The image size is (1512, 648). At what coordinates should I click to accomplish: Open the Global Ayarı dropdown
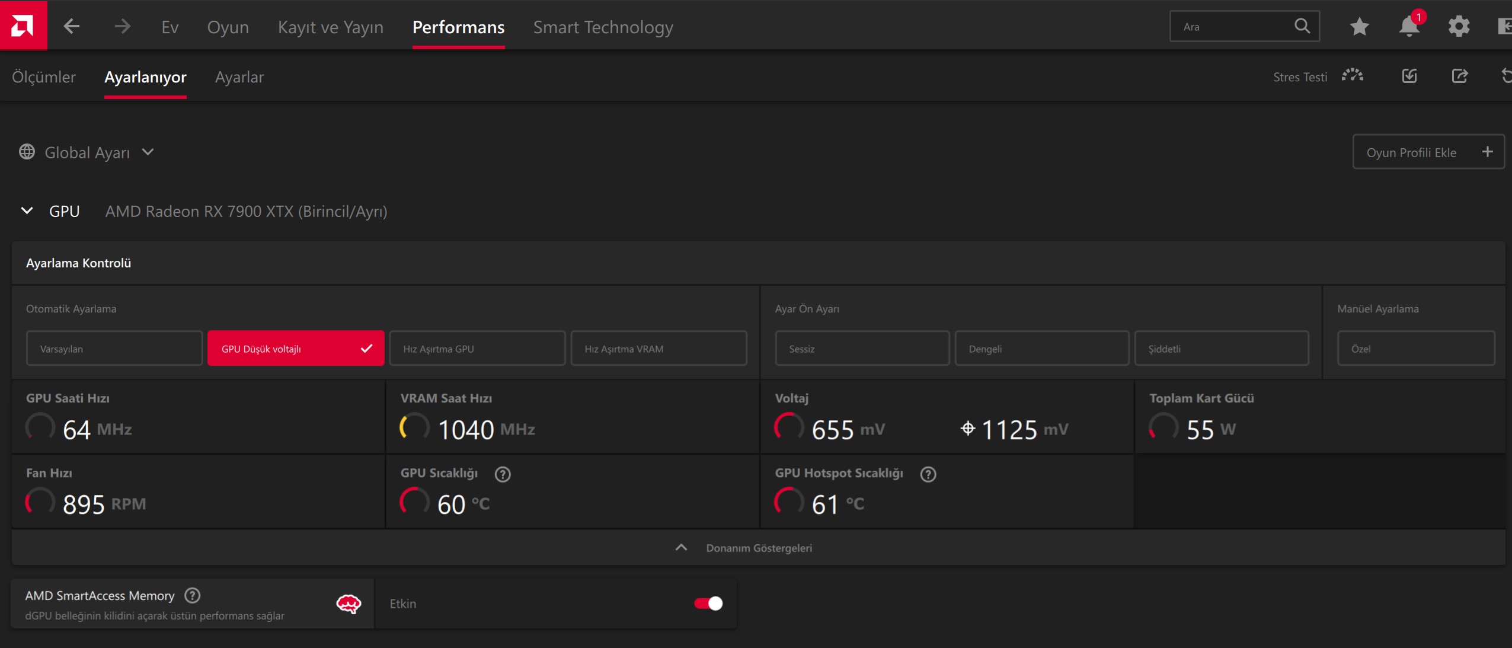click(87, 152)
